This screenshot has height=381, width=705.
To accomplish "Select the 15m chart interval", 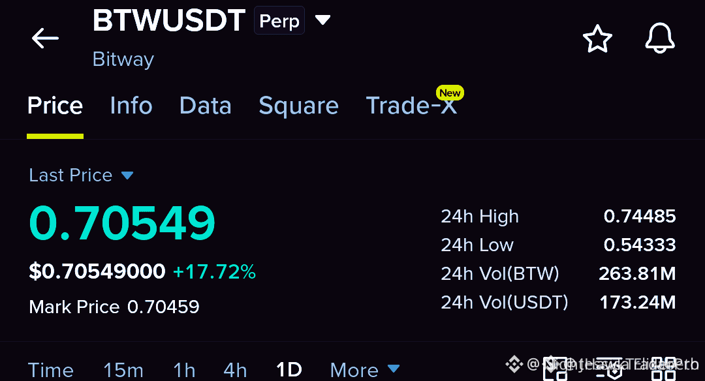I will point(123,370).
